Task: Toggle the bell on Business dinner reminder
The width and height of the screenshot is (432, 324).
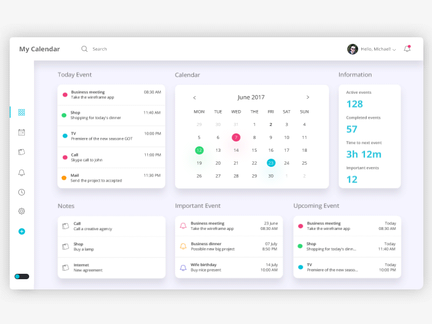Action: click(x=184, y=246)
